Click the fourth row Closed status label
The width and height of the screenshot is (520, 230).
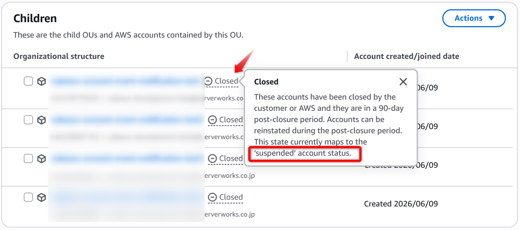[231, 197]
